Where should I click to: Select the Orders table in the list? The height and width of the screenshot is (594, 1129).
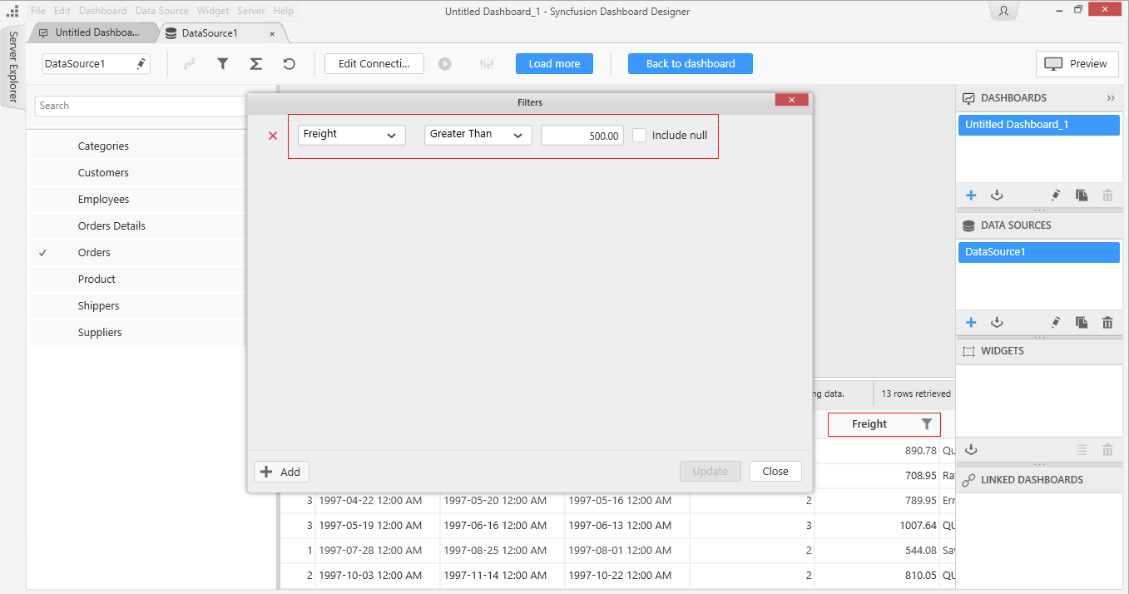coord(94,253)
